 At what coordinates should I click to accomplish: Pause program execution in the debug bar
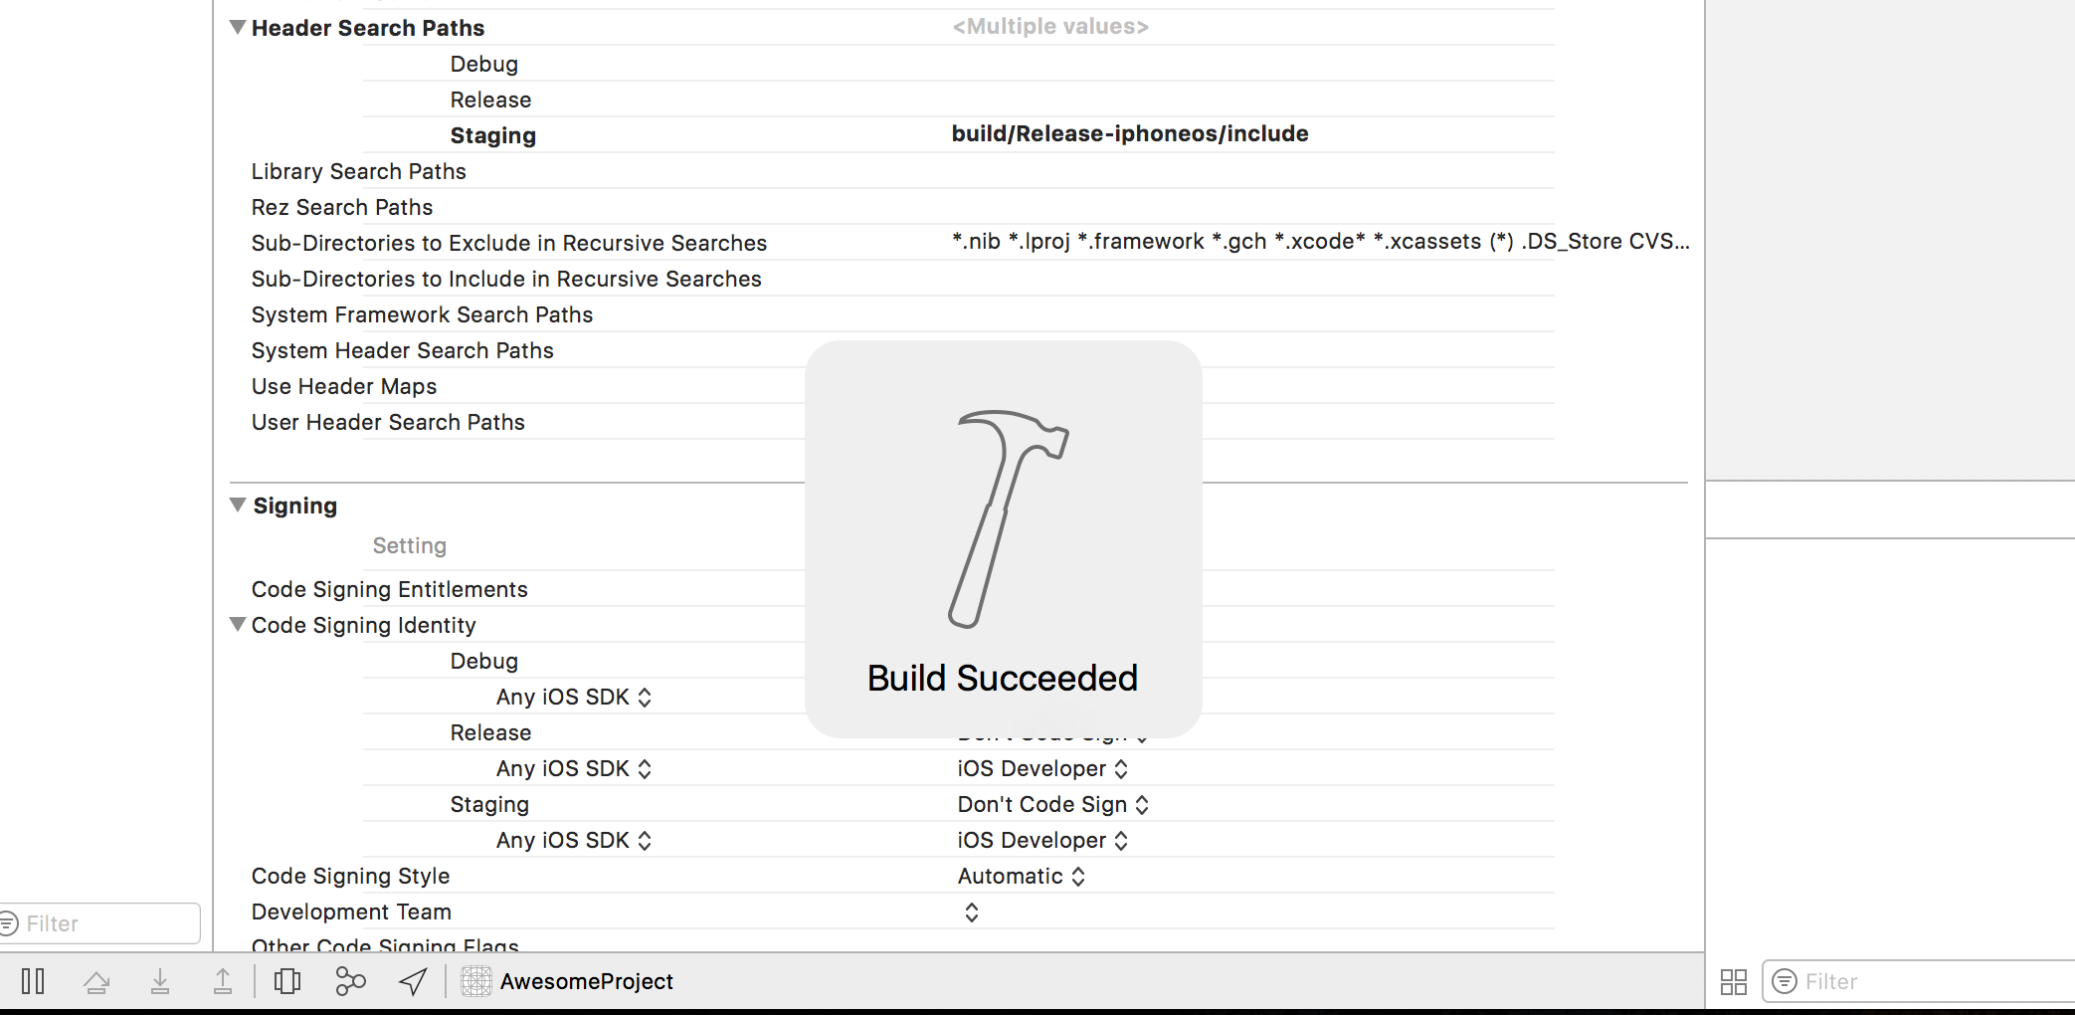coord(33,981)
